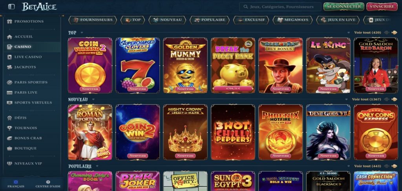Open Jackpots clover icon
The image size is (402, 191).
pos(9,67)
